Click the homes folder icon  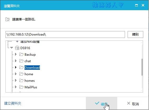coord(21,80)
